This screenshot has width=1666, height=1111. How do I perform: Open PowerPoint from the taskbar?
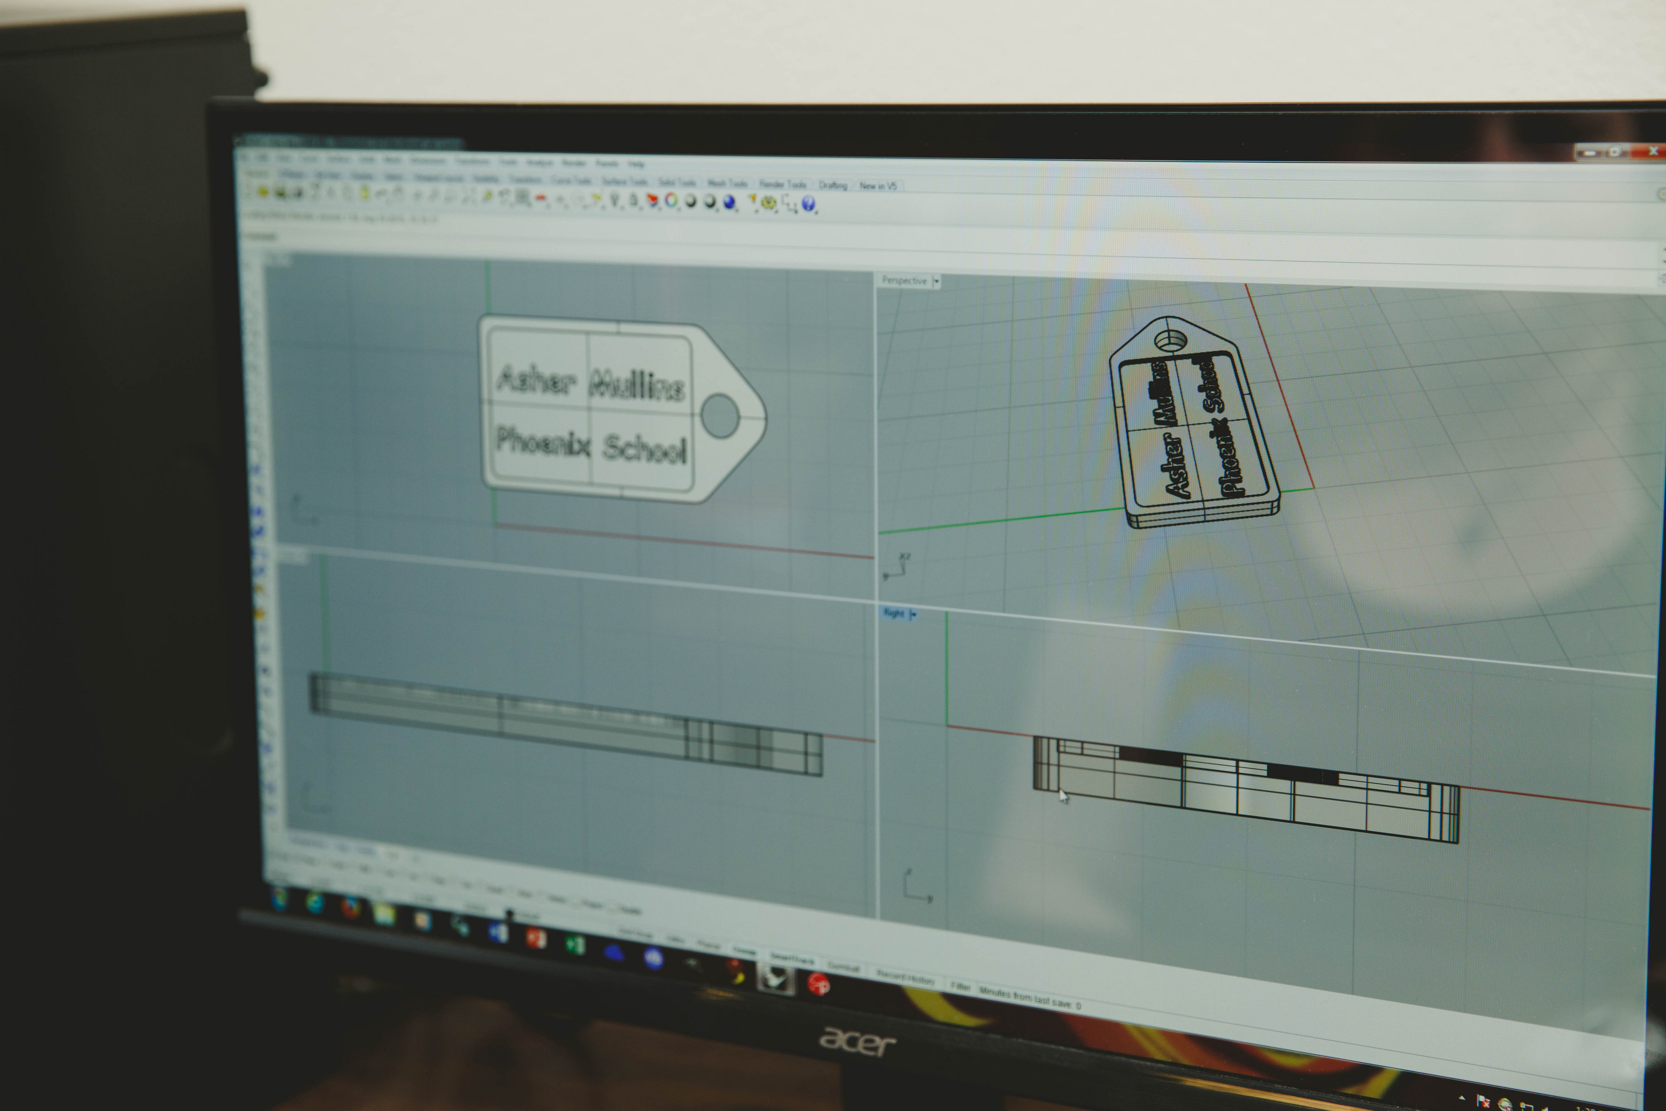536,938
